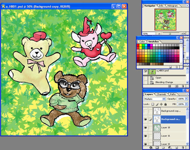Click the Navigator zoom slider handle
Viewport: 190px width, 150px height.
[x=170, y=34]
